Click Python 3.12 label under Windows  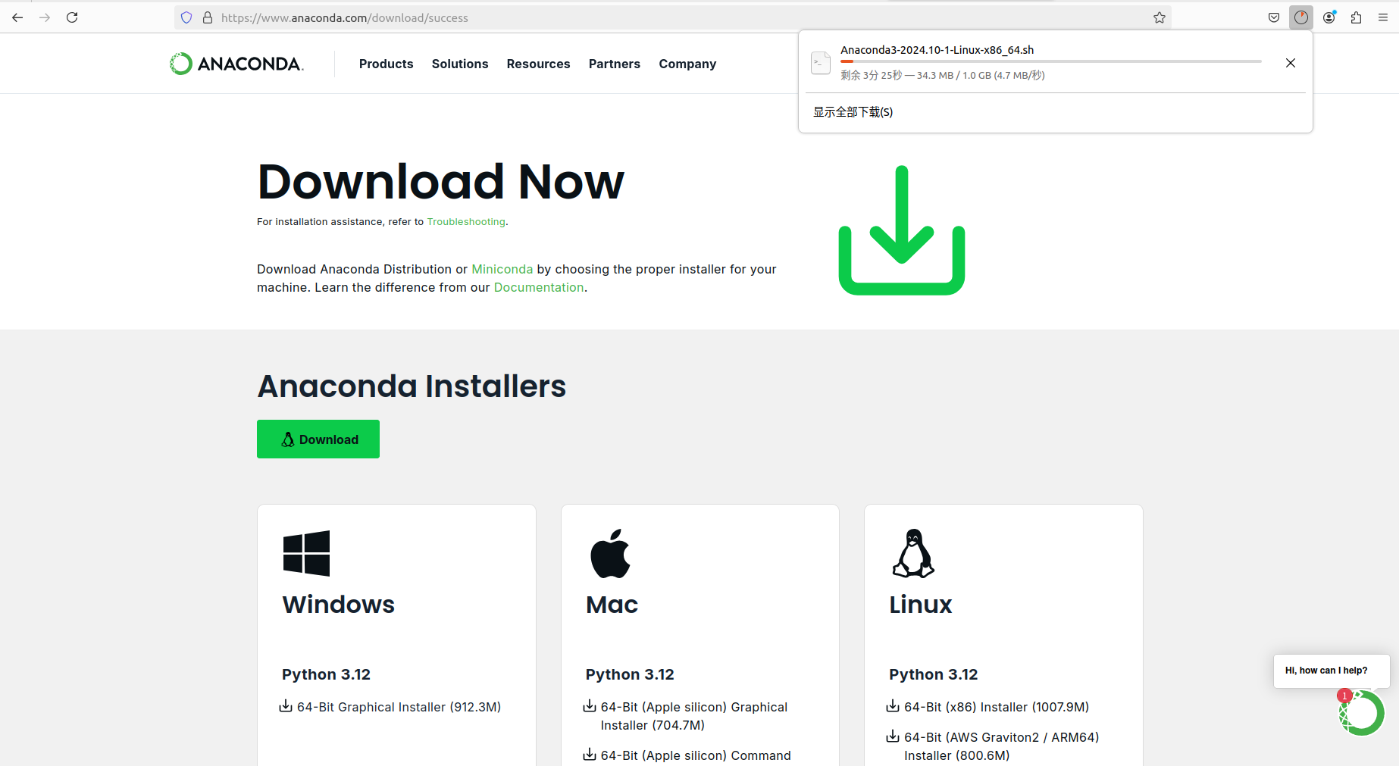tap(326, 674)
